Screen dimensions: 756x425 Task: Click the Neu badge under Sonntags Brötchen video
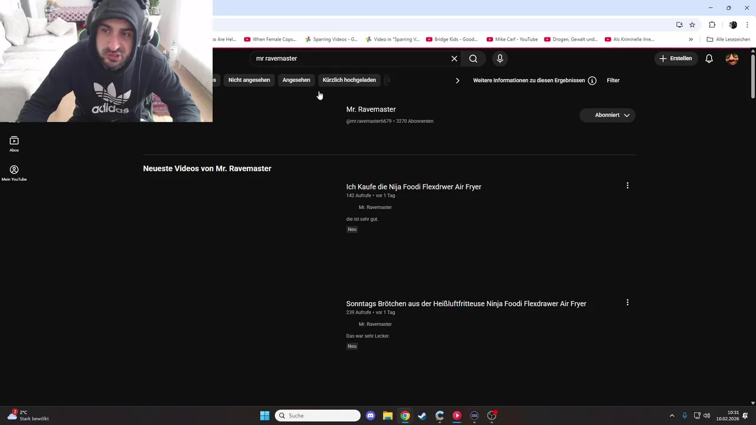pyautogui.click(x=352, y=346)
